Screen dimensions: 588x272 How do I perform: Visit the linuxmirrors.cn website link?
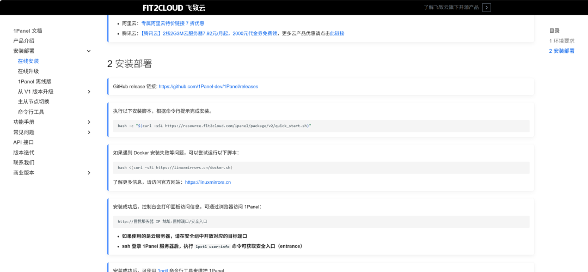click(208, 182)
